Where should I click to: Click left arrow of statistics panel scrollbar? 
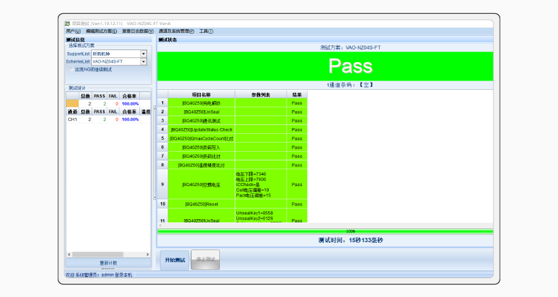pos(67,254)
